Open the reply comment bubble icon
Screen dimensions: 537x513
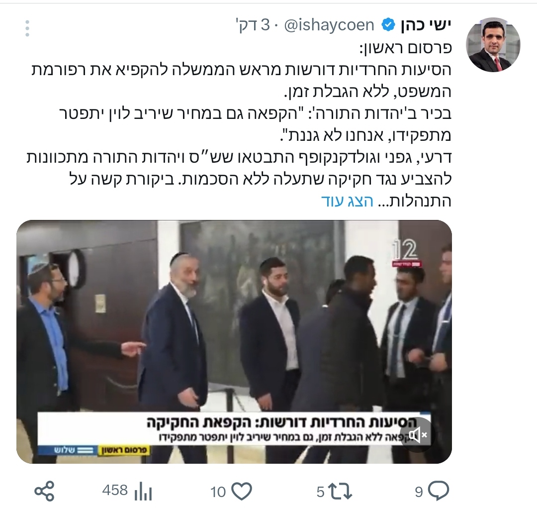439,491
